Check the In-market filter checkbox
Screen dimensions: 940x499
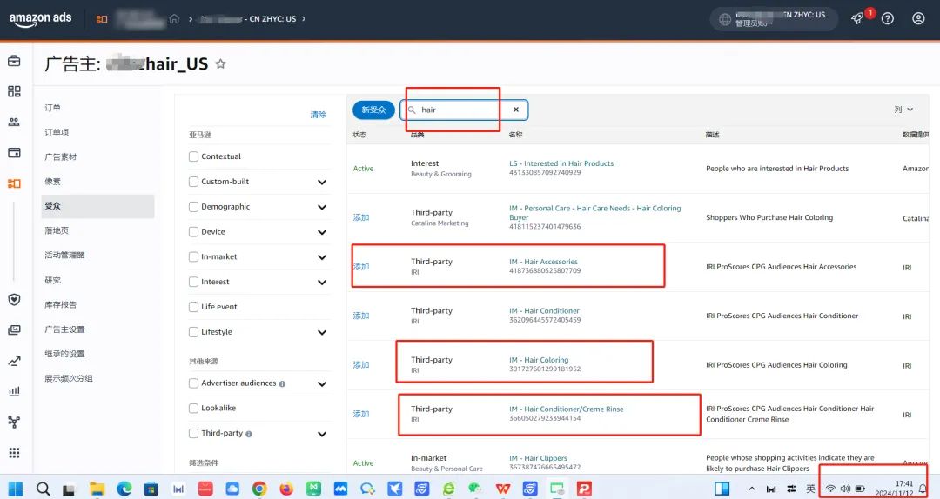pyautogui.click(x=193, y=257)
